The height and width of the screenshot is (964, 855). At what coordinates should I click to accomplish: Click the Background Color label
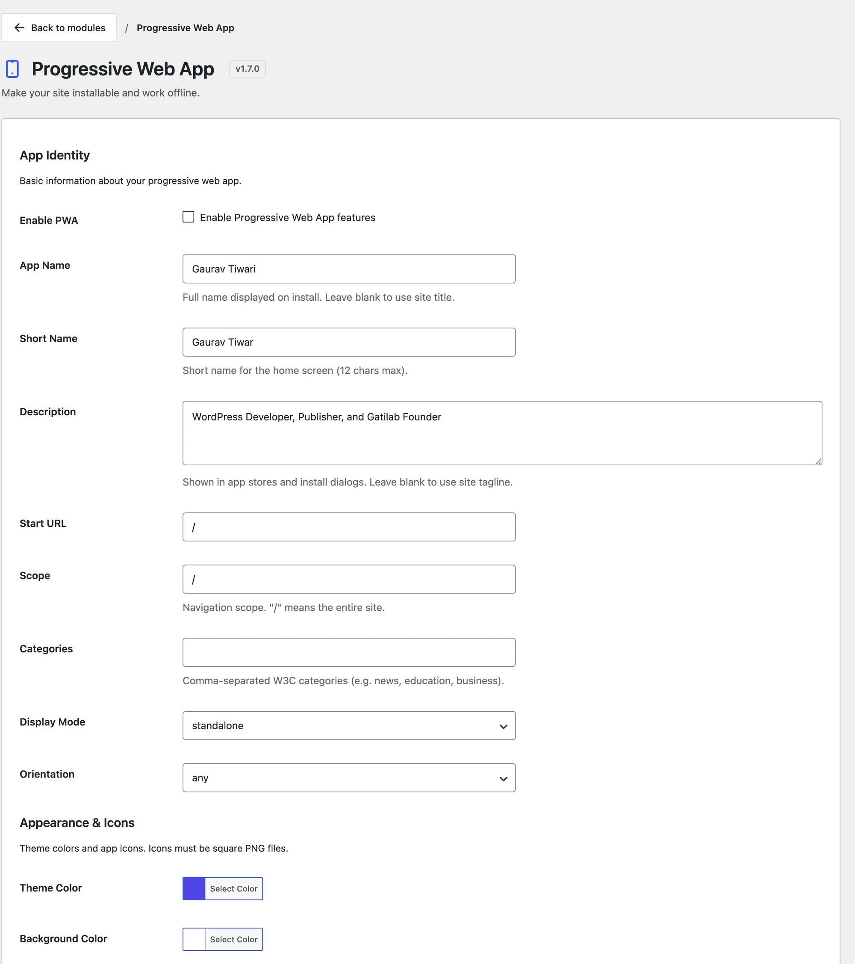click(x=63, y=938)
